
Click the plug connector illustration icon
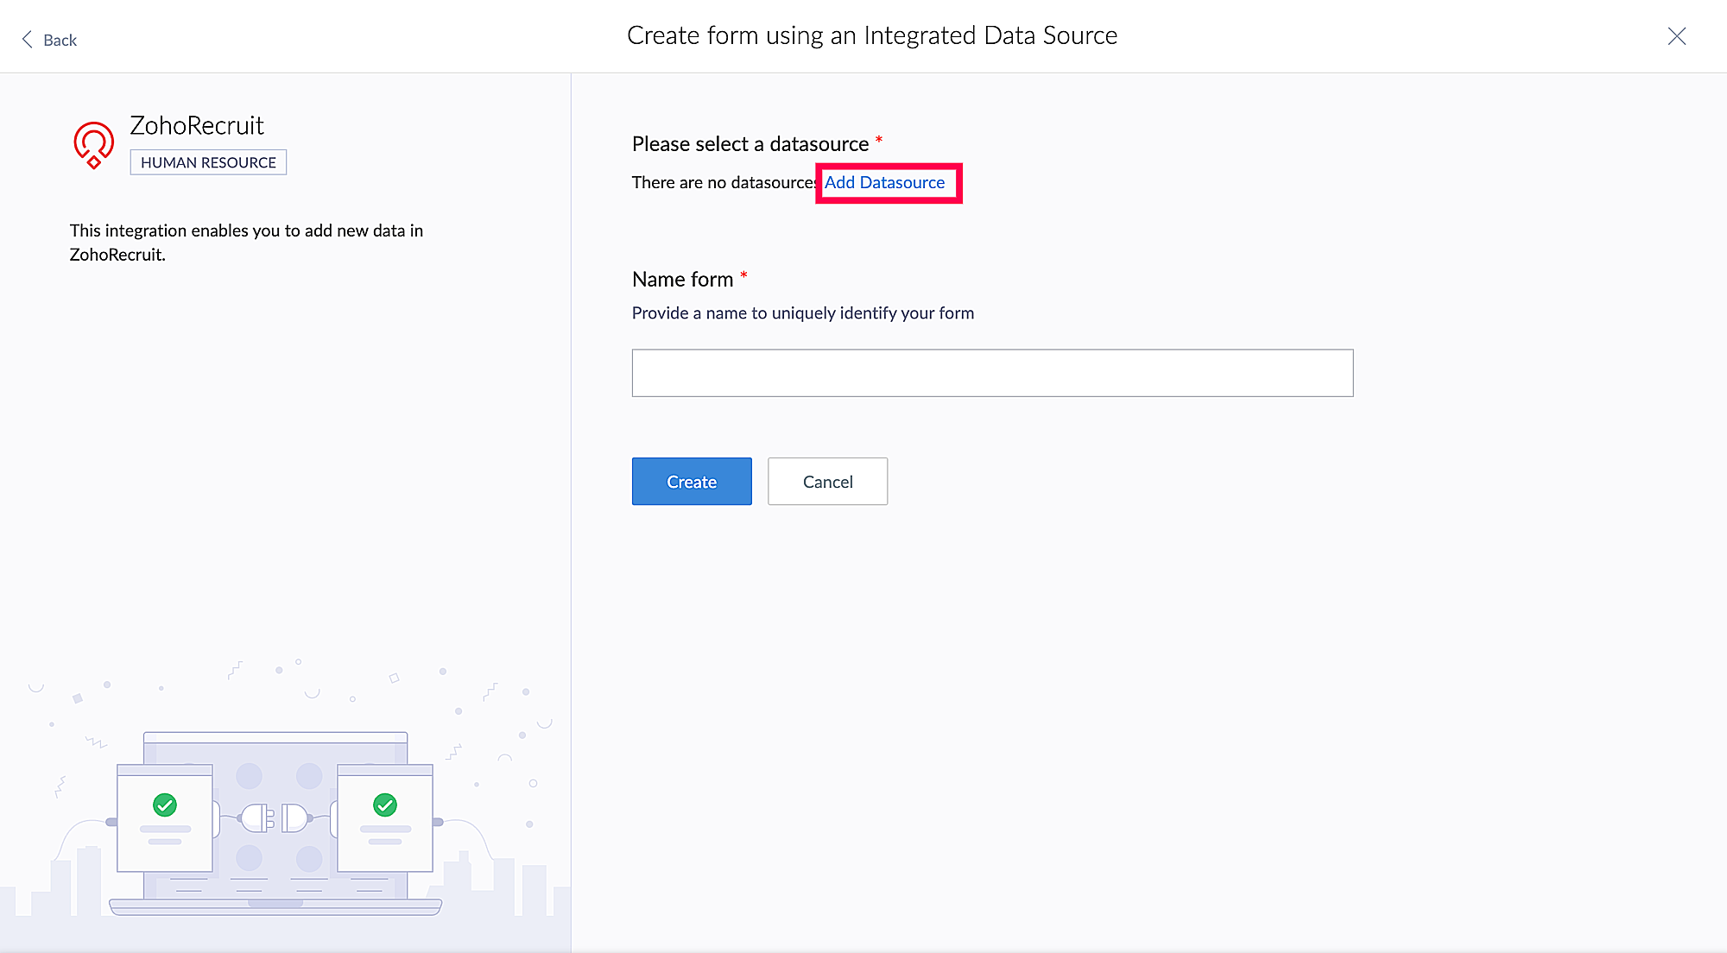coord(275,817)
